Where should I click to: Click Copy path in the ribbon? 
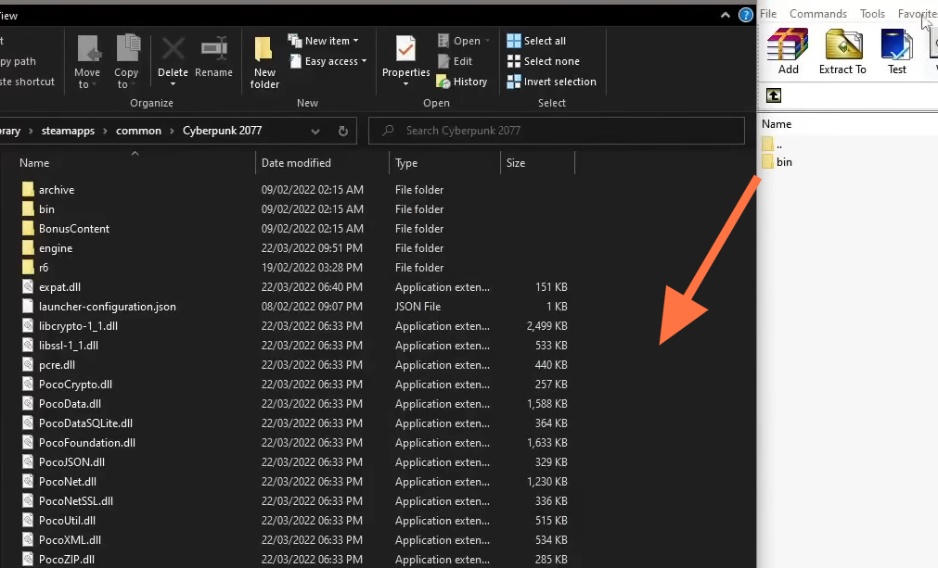tap(18, 61)
